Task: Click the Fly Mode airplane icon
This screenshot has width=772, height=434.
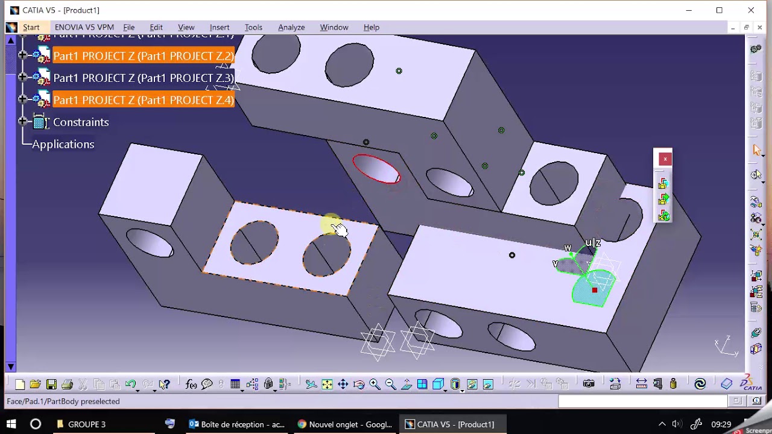Action: tap(311, 384)
